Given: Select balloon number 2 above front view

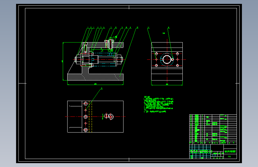Looking at the screenshot, I should (91, 27).
